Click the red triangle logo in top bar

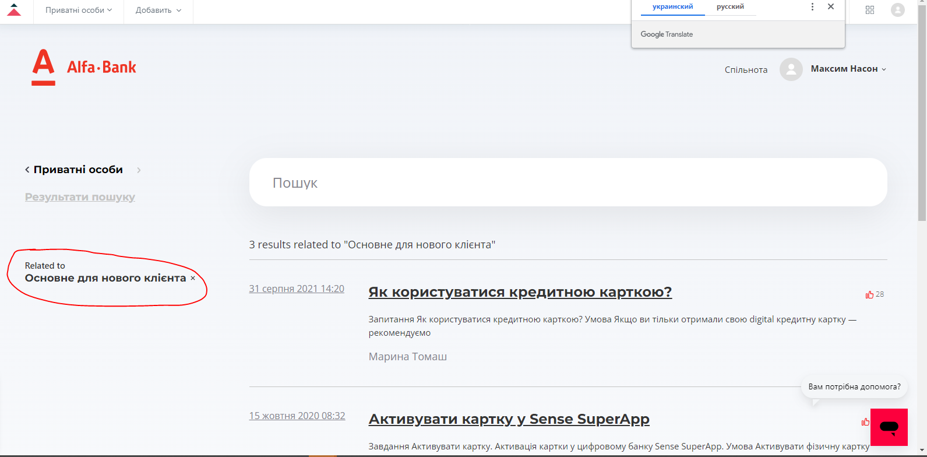point(14,10)
